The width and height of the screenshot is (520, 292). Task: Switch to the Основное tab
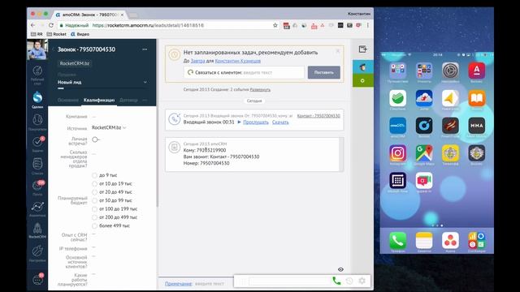click(68, 100)
